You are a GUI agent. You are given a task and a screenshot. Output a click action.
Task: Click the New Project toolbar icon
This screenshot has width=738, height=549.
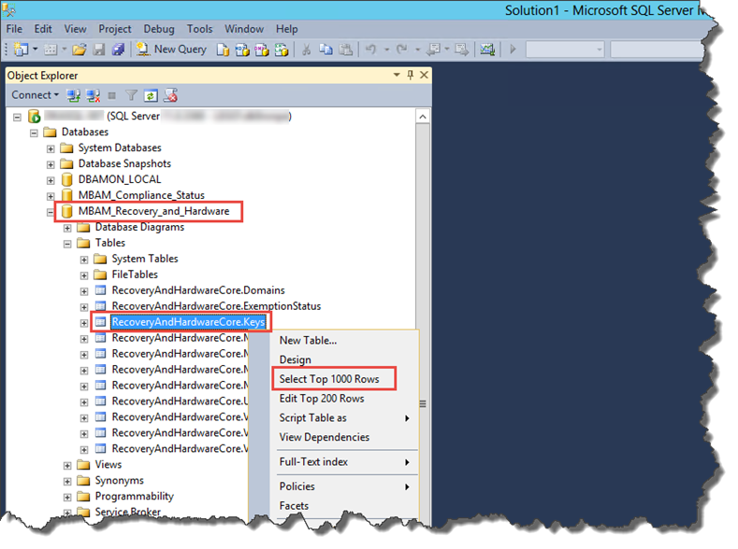coord(21,49)
